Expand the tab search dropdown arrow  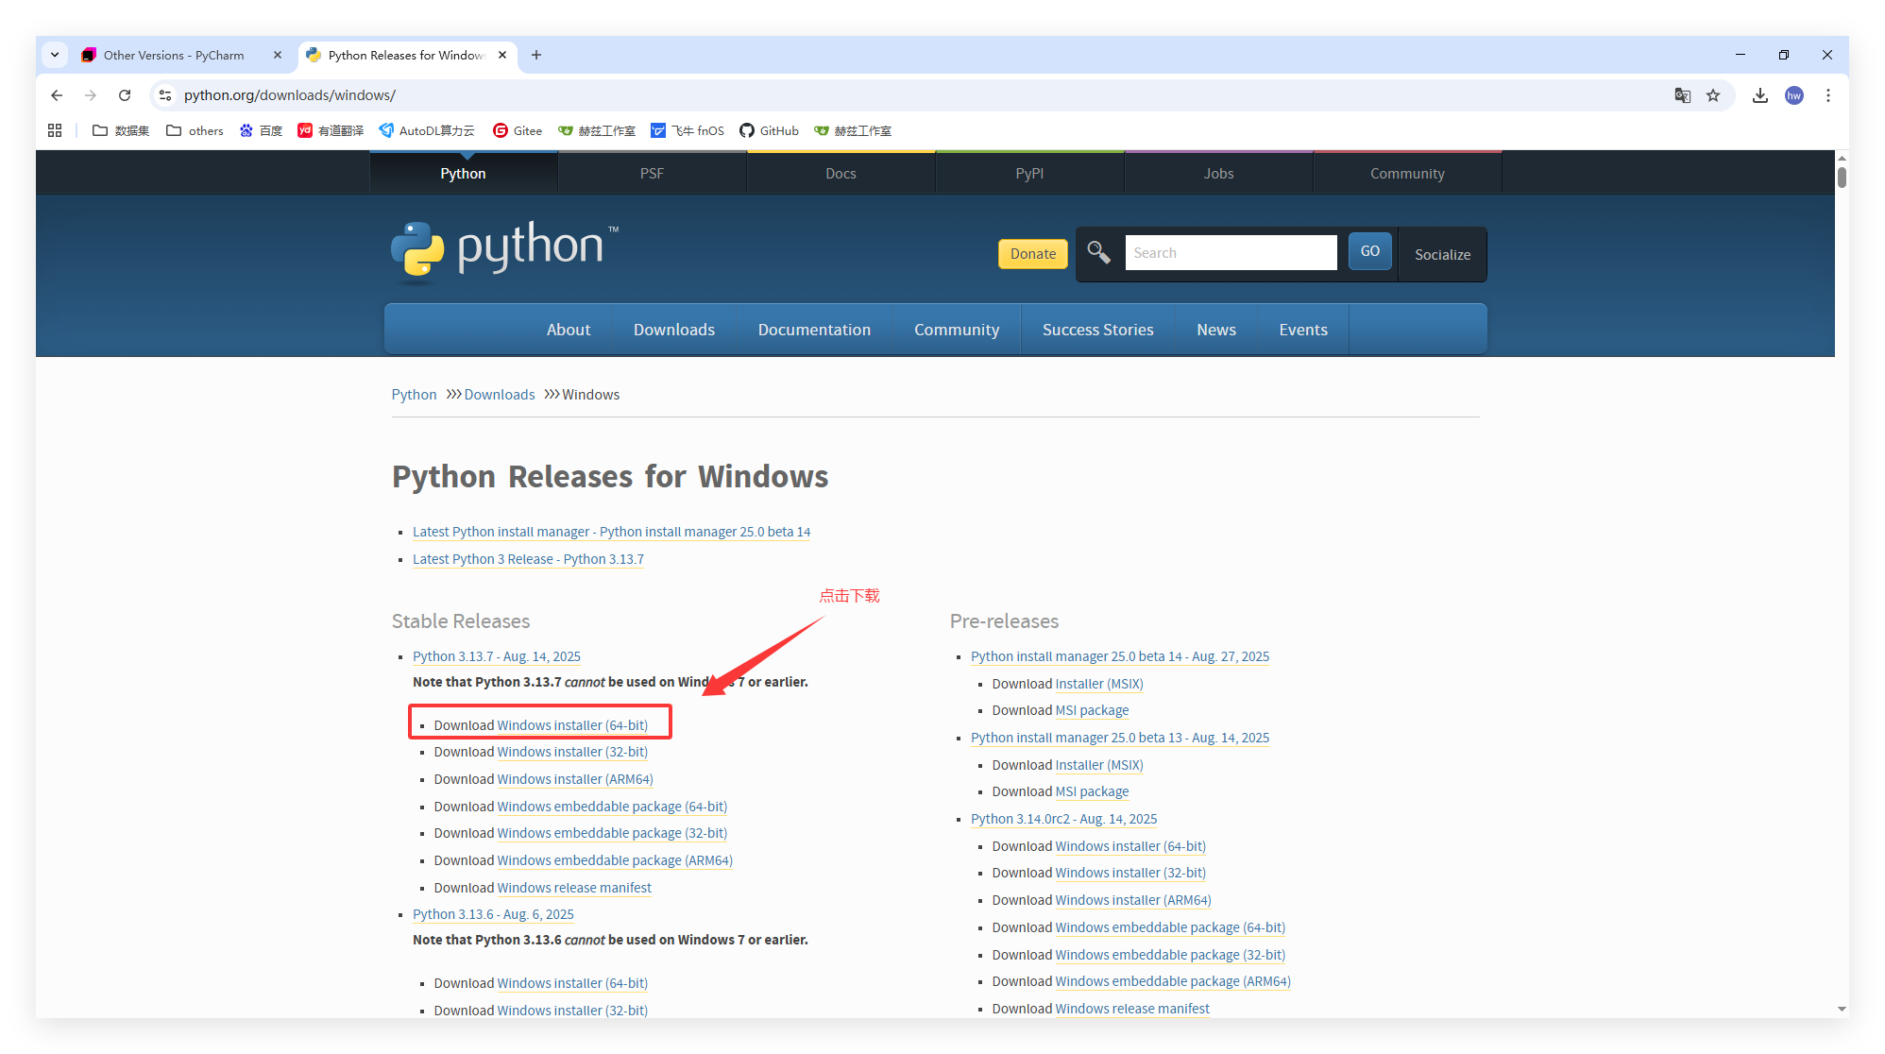55,55
